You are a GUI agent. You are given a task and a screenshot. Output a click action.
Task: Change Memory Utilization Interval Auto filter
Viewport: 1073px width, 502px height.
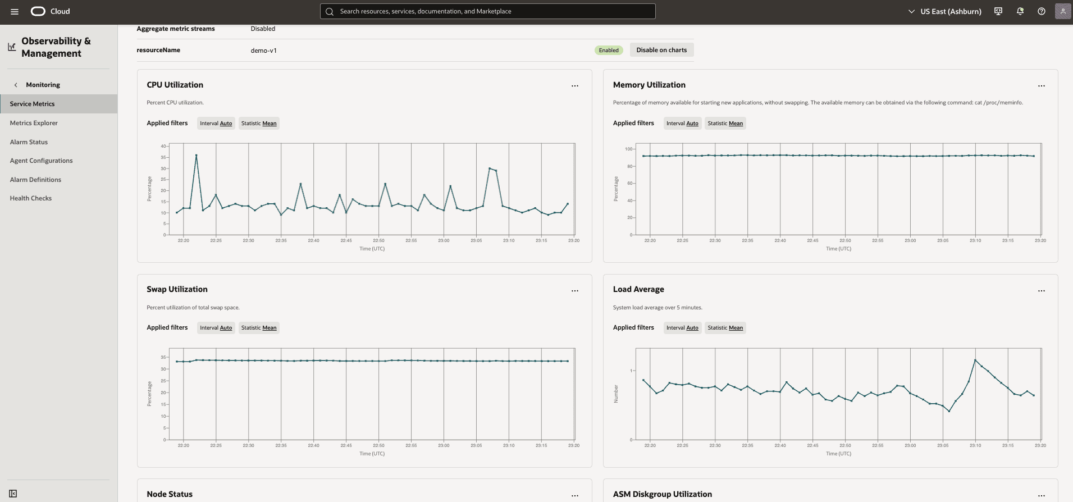tap(682, 124)
